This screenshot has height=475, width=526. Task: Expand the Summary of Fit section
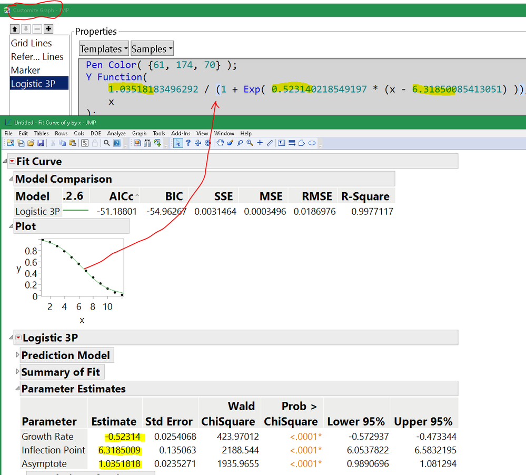(x=17, y=372)
